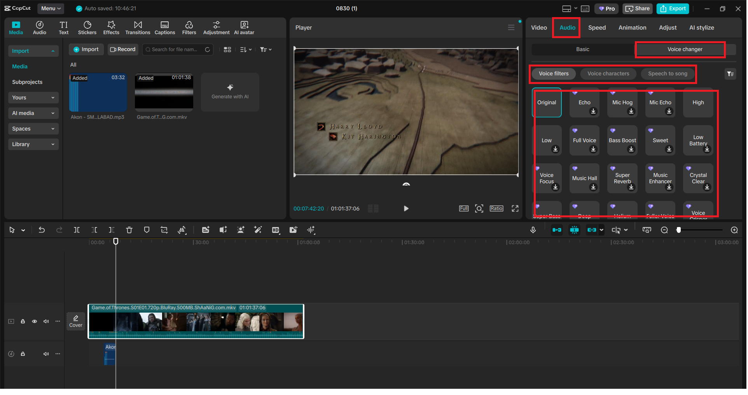The width and height of the screenshot is (748, 395).
Task: Open the AI avatar panel
Action: click(244, 28)
